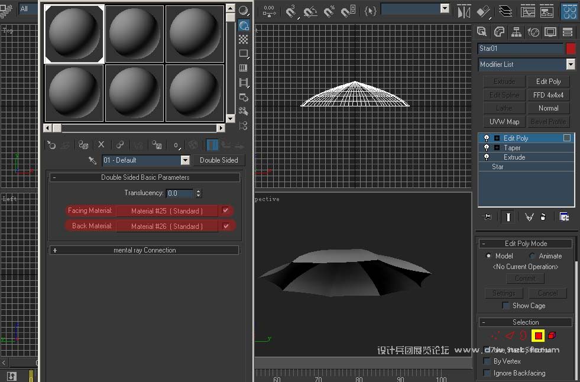
Task: Pick material from object with the eyedropper
Action: pos(92,160)
